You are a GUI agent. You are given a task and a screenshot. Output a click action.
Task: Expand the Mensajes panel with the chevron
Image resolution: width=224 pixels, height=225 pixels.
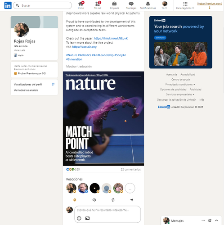coord(216,220)
